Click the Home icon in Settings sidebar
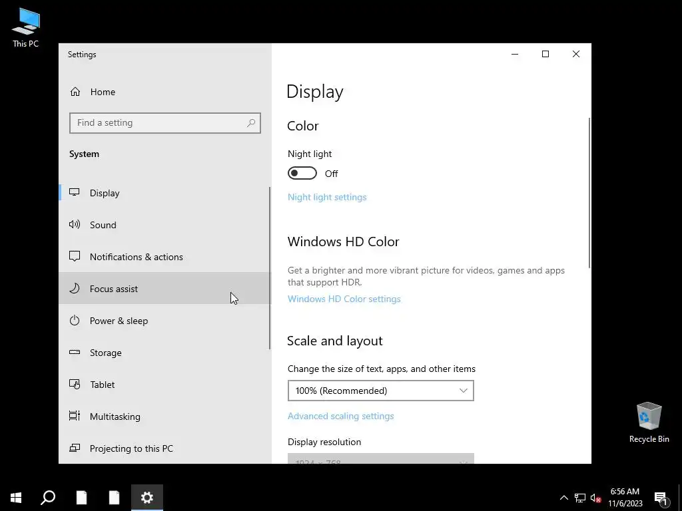Screen dimensions: 682x511 click(x=75, y=92)
